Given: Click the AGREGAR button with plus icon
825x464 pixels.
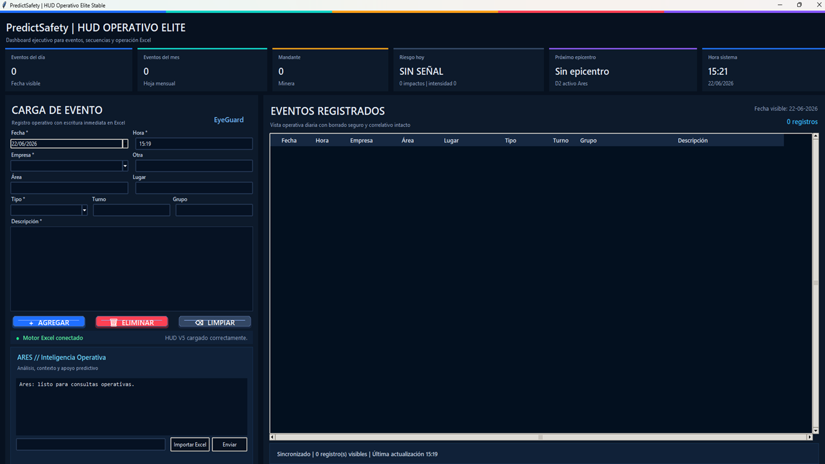Looking at the screenshot, I should point(49,322).
